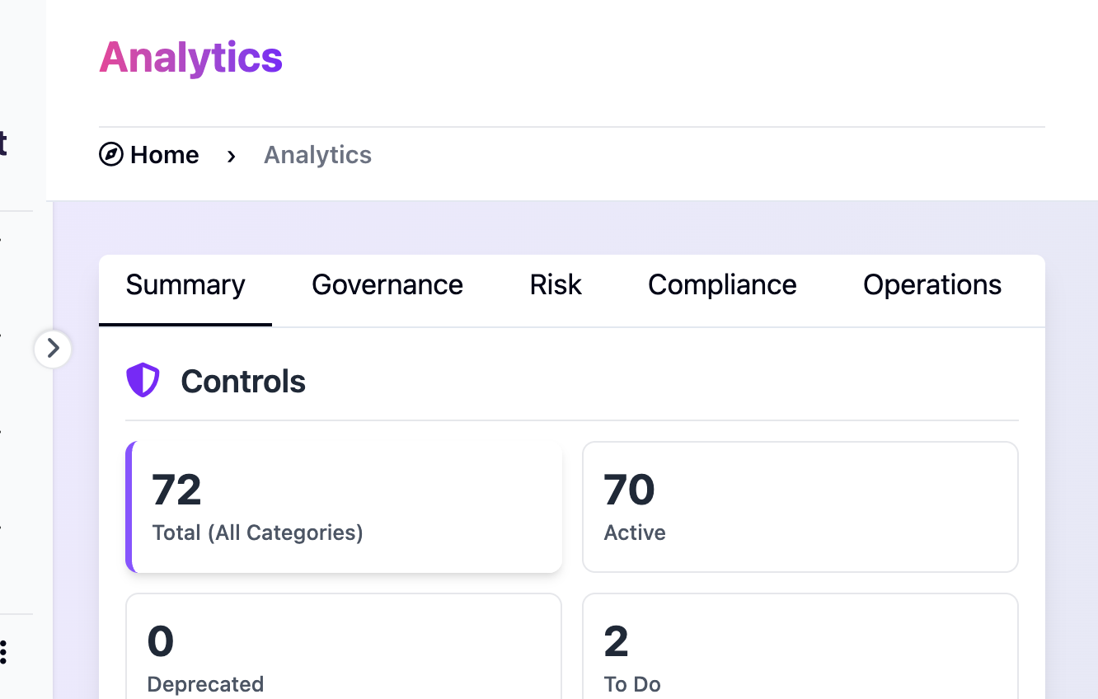Open the three-dot menu at sidebar bottom
Image resolution: width=1098 pixels, height=699 pixels.
[x=6, y=651]
